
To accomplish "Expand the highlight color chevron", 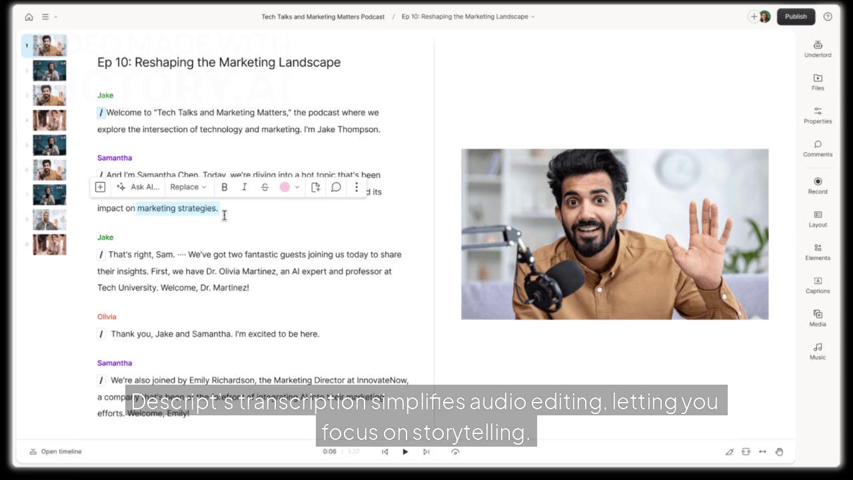I will coord(297,187).
